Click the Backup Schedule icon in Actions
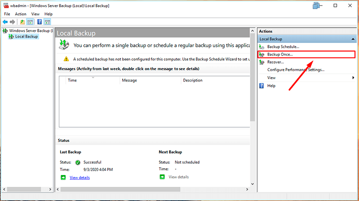The width and height of the screenshot is (359, 201). click(262, 46)
